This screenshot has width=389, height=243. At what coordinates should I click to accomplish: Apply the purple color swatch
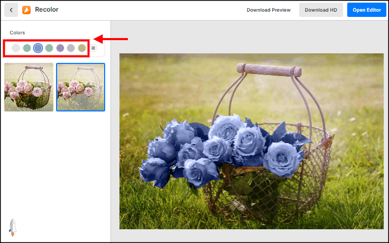point(60,48)
